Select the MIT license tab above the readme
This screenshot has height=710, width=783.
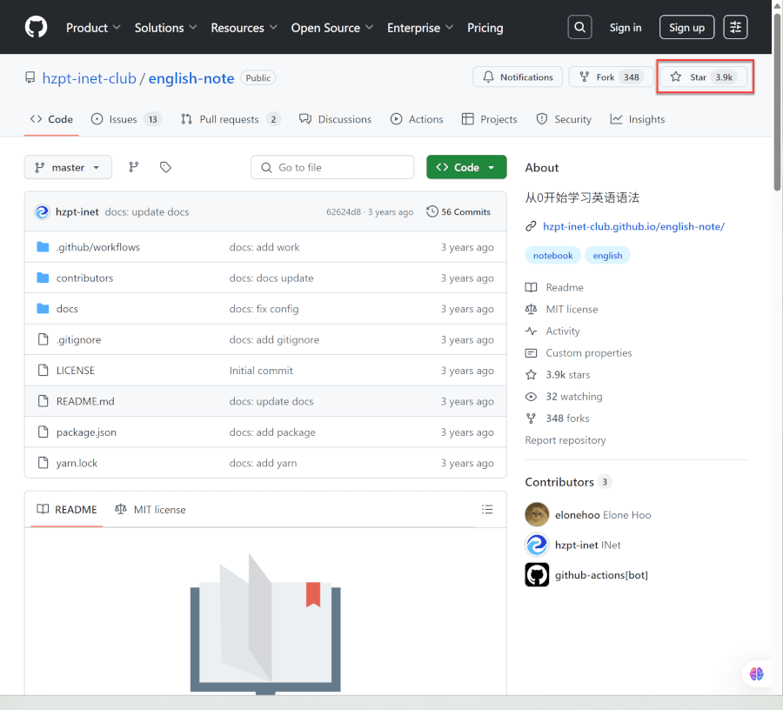[151, 510]
